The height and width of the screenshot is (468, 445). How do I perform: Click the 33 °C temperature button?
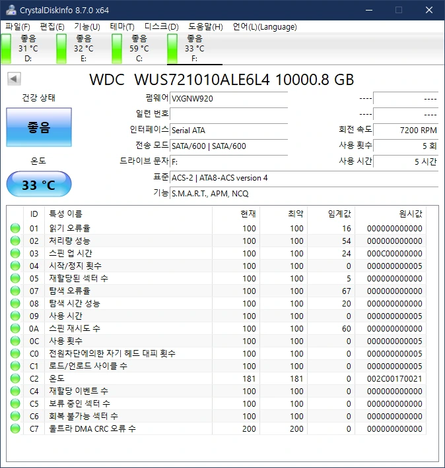(x=39, y=184)
